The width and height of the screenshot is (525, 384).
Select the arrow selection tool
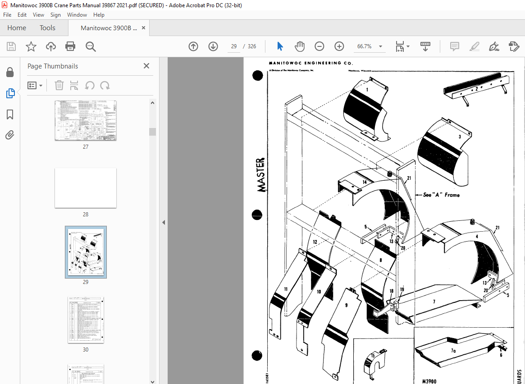click(x=280, y=46)
